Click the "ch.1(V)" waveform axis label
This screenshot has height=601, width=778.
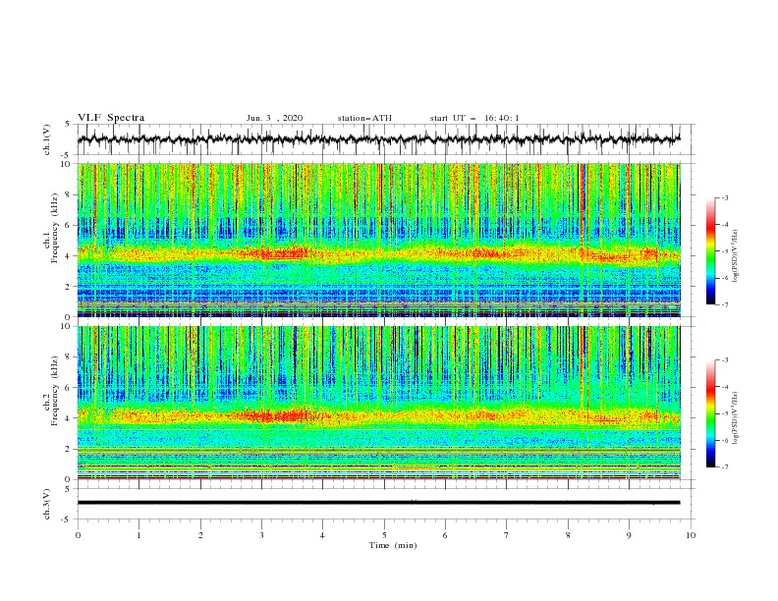[x=47, y=139]
